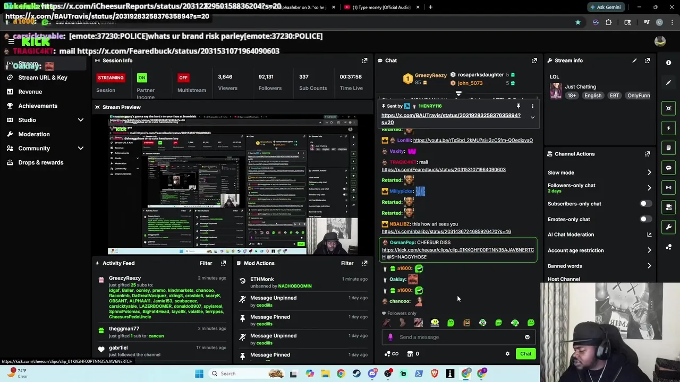Open the info icon in right toolbar

(x=668, y=63)
